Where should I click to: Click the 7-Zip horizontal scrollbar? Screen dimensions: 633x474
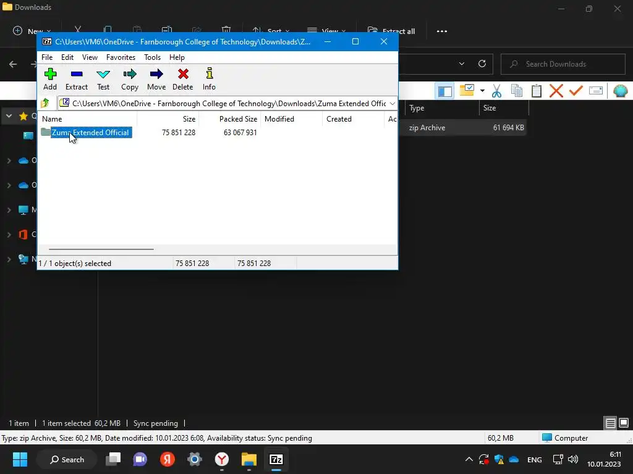tap(101, 249)
